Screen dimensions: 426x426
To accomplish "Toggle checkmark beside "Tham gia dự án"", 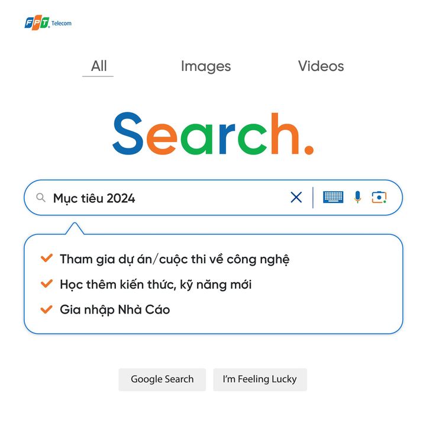I will [47, 259].
